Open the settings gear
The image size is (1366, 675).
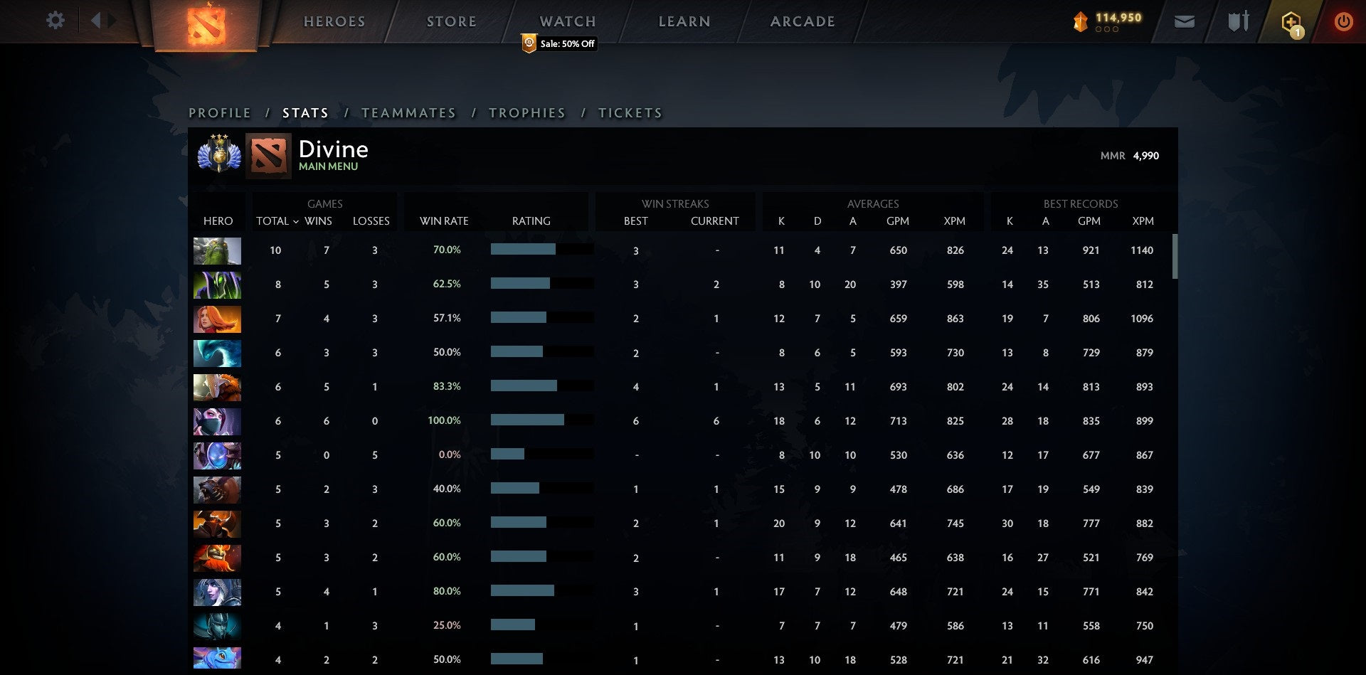55,21
